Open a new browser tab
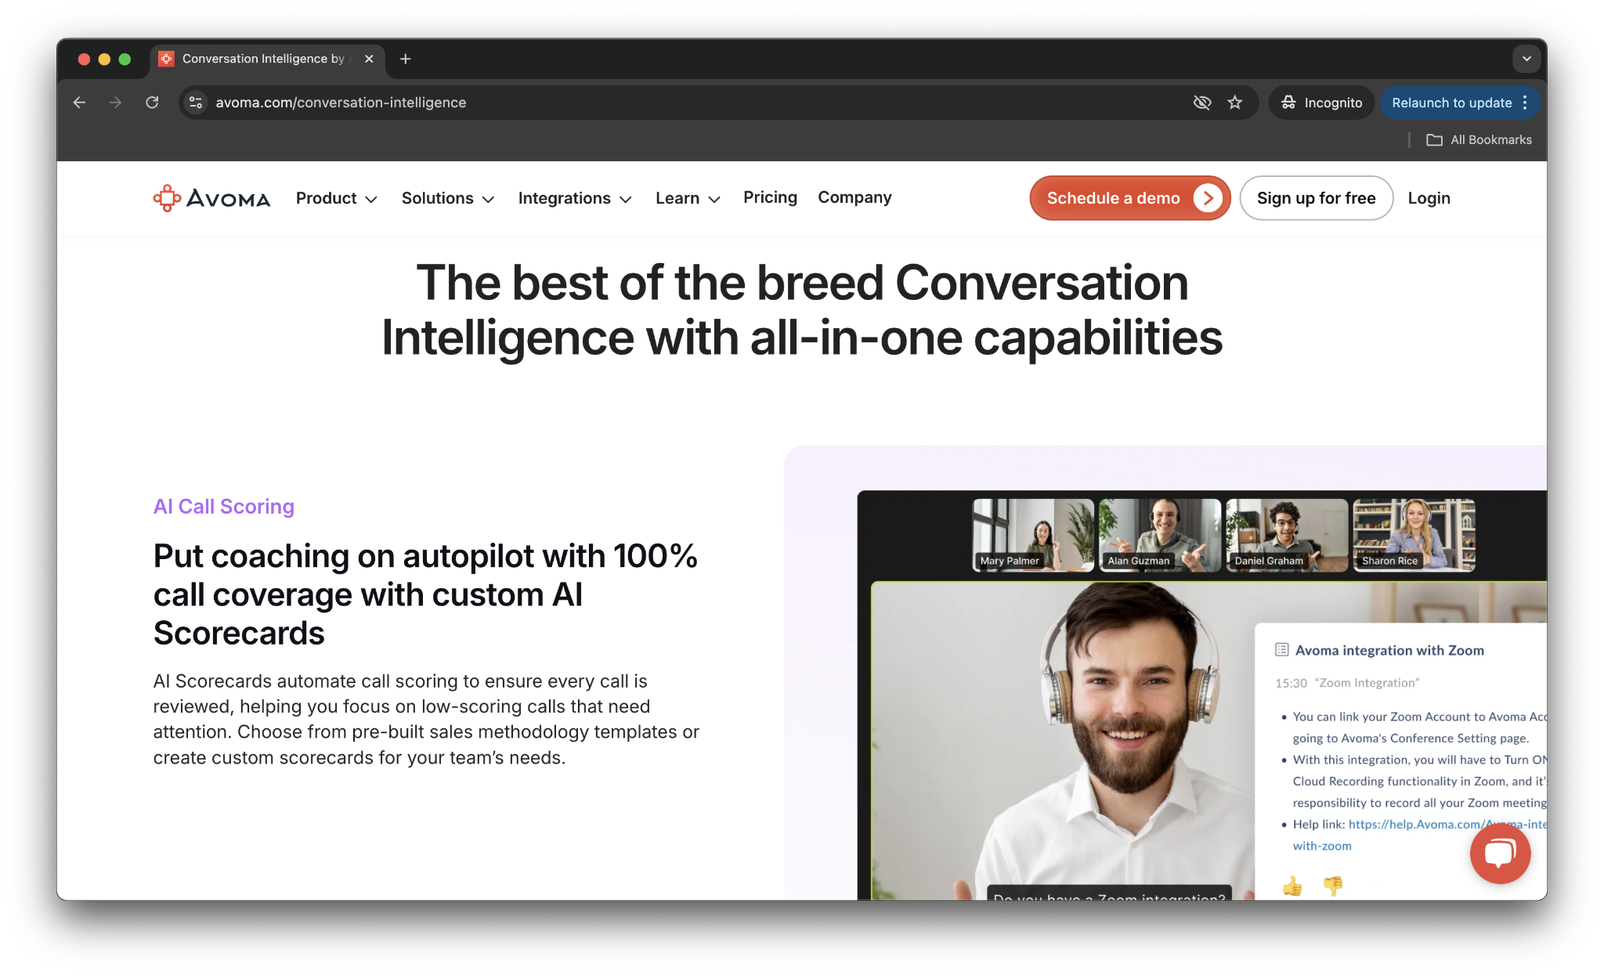1604x975 pixels. click(x=405, y=59)
